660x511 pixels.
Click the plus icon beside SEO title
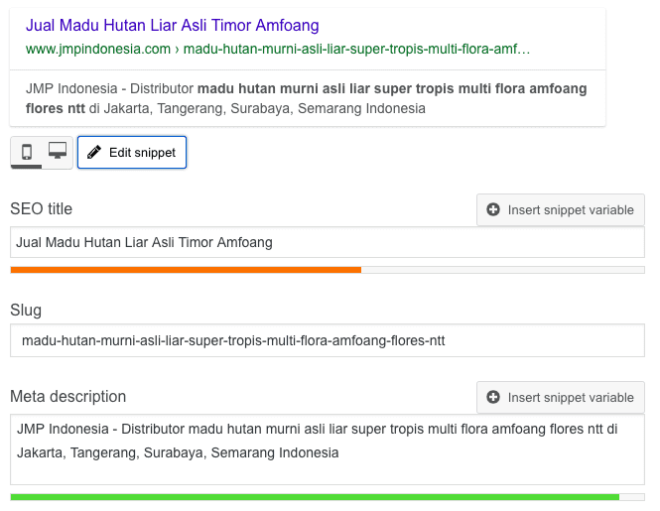[x=493, y=210]
